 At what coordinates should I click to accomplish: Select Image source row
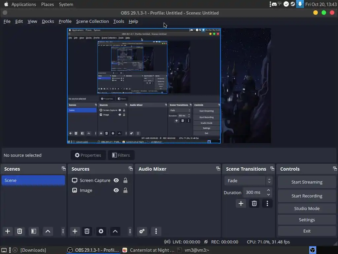100,190
